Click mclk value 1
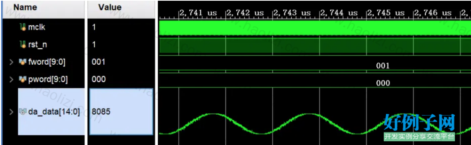Image resolution: width=471 pixels, height=145 pixels. (94, 27)
